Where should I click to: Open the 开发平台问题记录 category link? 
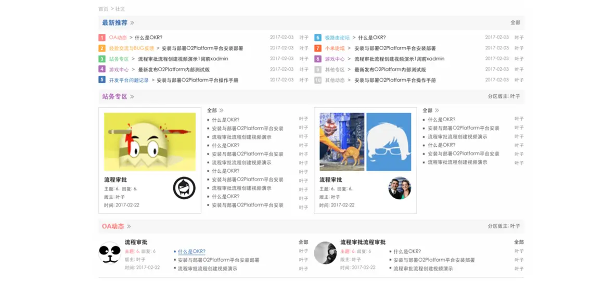[x=129, y=80]
